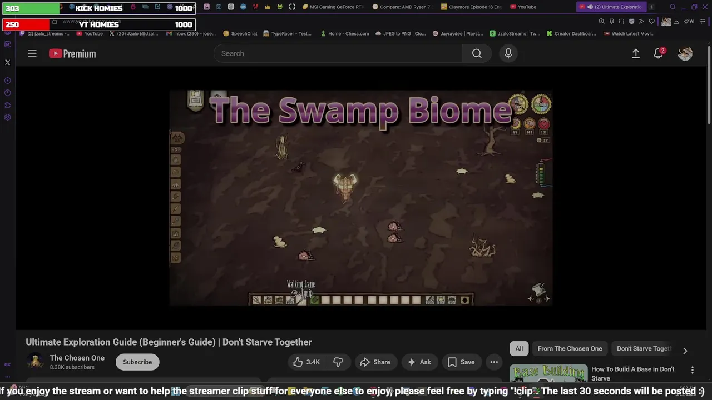Open X (Twitter) in the browser sidebar
Screen dimensions: 712x400
(x=8, y=62)
